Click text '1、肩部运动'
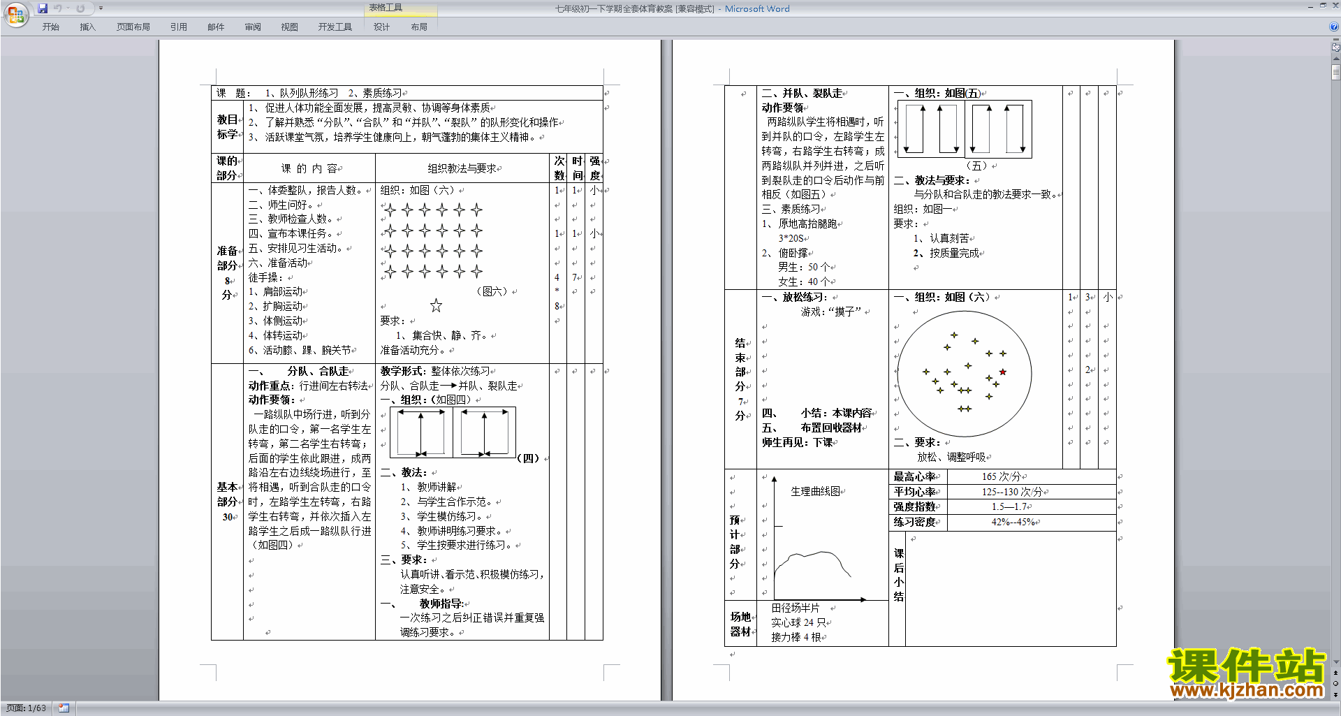The height and width of the screenshot is (716, 1341). click(x=276, y=291)
